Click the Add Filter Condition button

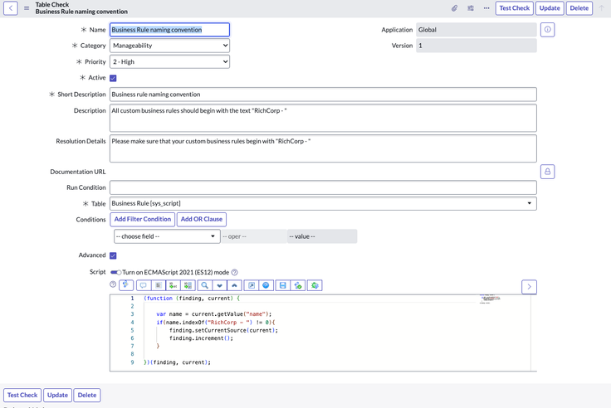pyautogui.click(x=142, y=219)
